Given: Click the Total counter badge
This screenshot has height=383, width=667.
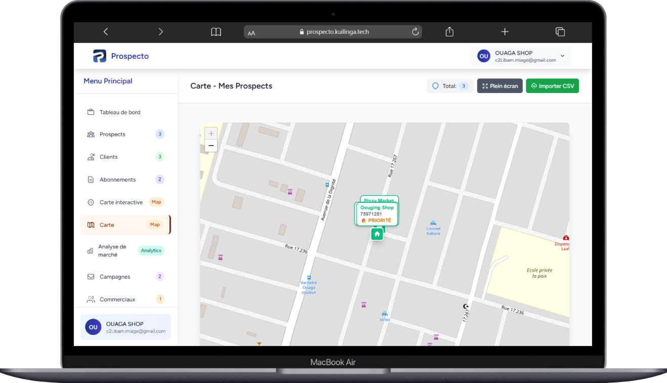Looking at the screenshot, I should point(449,86).
